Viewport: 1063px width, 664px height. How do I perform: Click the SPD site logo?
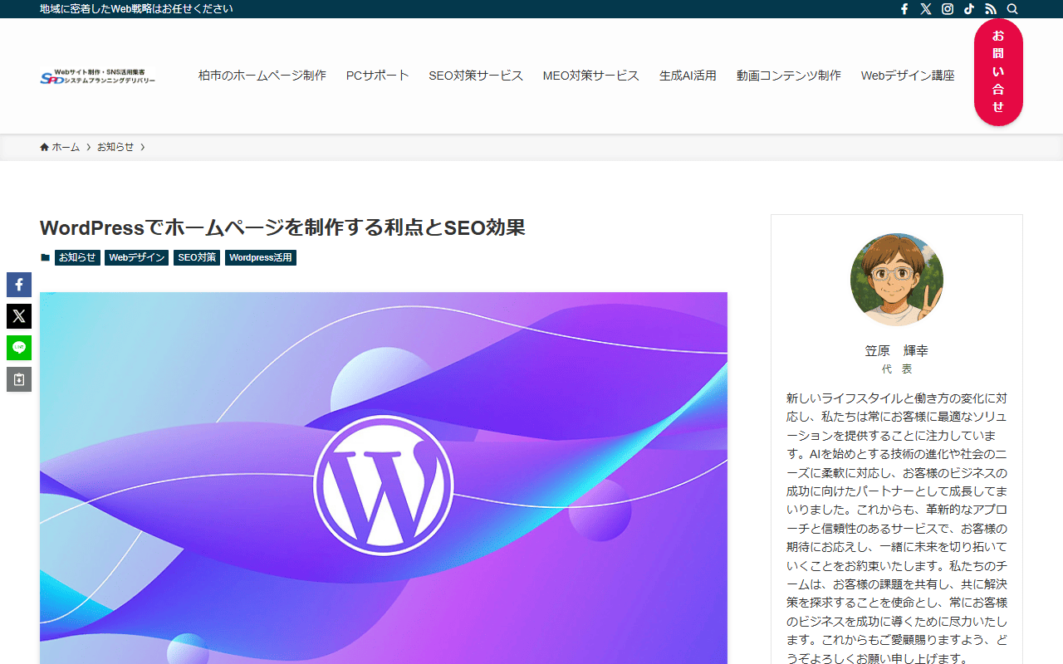(x=98, y=76)
